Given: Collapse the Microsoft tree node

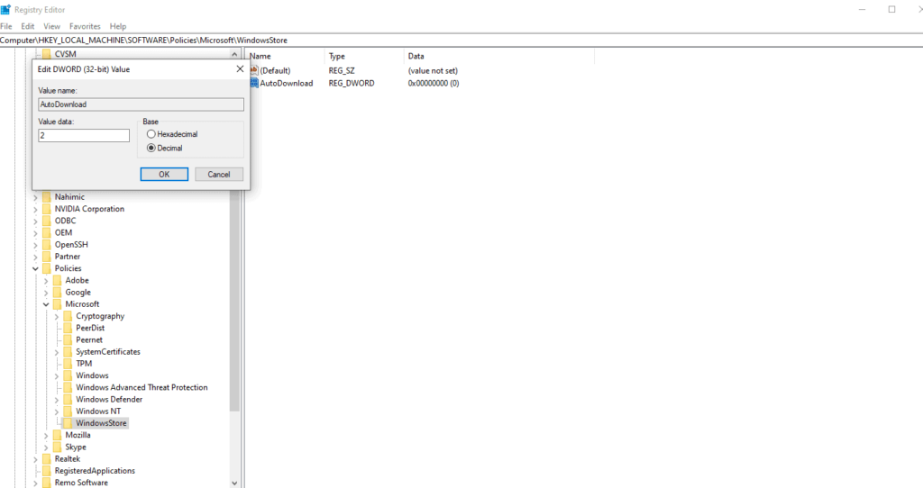Looking at the screenshot, I should click(46, 304).
